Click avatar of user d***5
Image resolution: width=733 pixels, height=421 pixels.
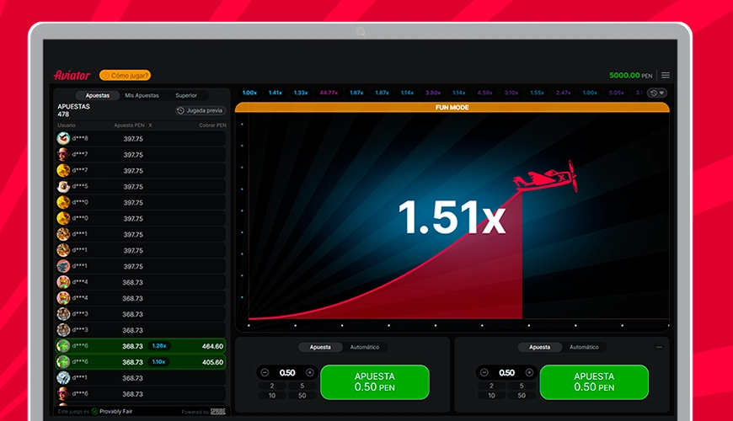(63, 186)
